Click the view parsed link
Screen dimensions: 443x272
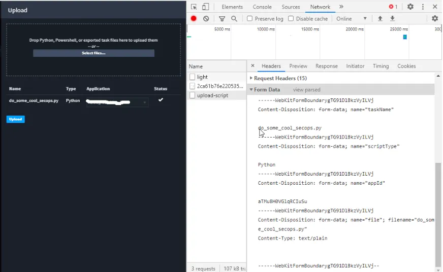tap(306, 90)
